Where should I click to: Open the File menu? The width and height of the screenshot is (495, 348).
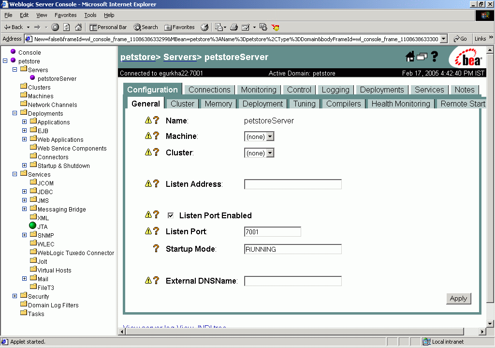point(8,15)
